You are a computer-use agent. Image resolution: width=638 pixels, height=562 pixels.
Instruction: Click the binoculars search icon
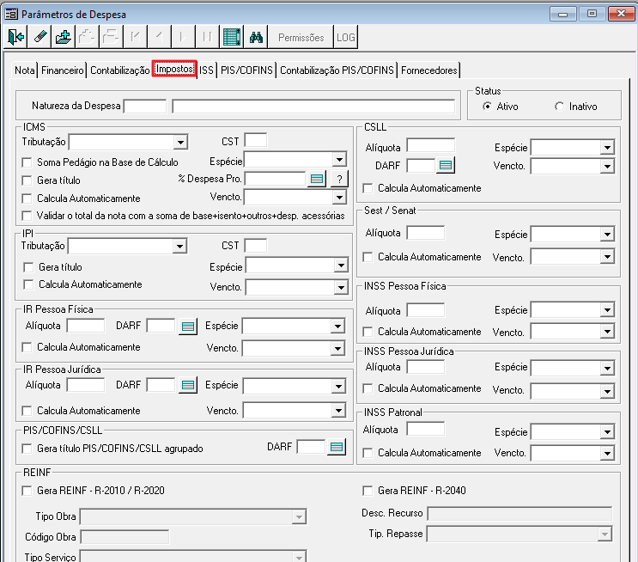pyautogui.click(x=256, y=37)
